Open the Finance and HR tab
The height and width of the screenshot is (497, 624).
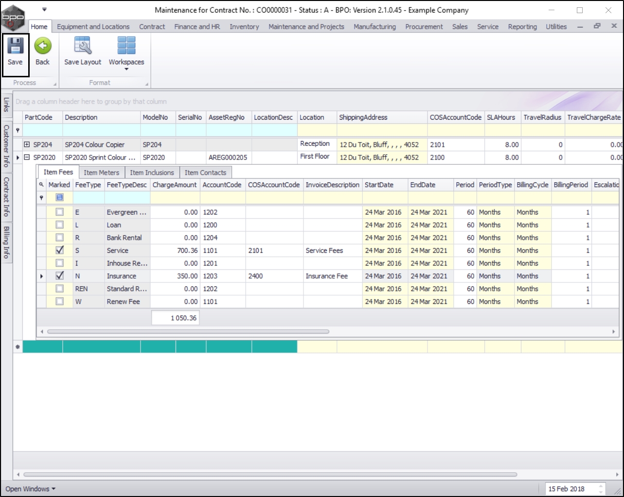click(197, 27)
